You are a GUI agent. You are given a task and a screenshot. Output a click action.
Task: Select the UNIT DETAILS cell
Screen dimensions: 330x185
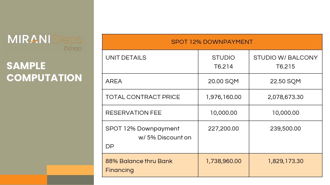(126, 58)
